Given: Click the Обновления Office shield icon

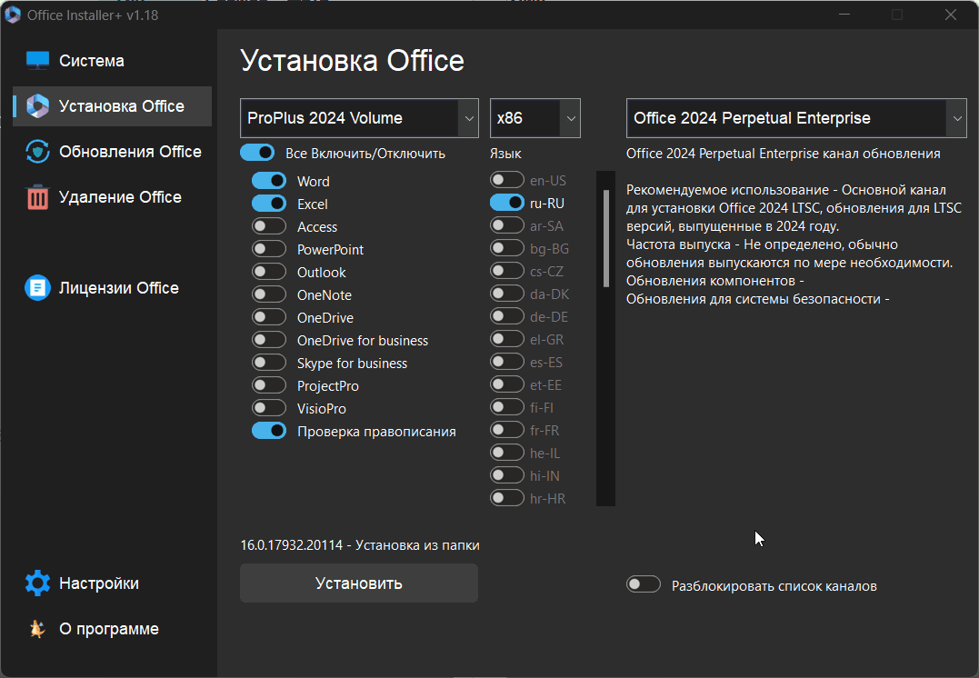Looking at the screenshot, I should click(x=37, y=152).
